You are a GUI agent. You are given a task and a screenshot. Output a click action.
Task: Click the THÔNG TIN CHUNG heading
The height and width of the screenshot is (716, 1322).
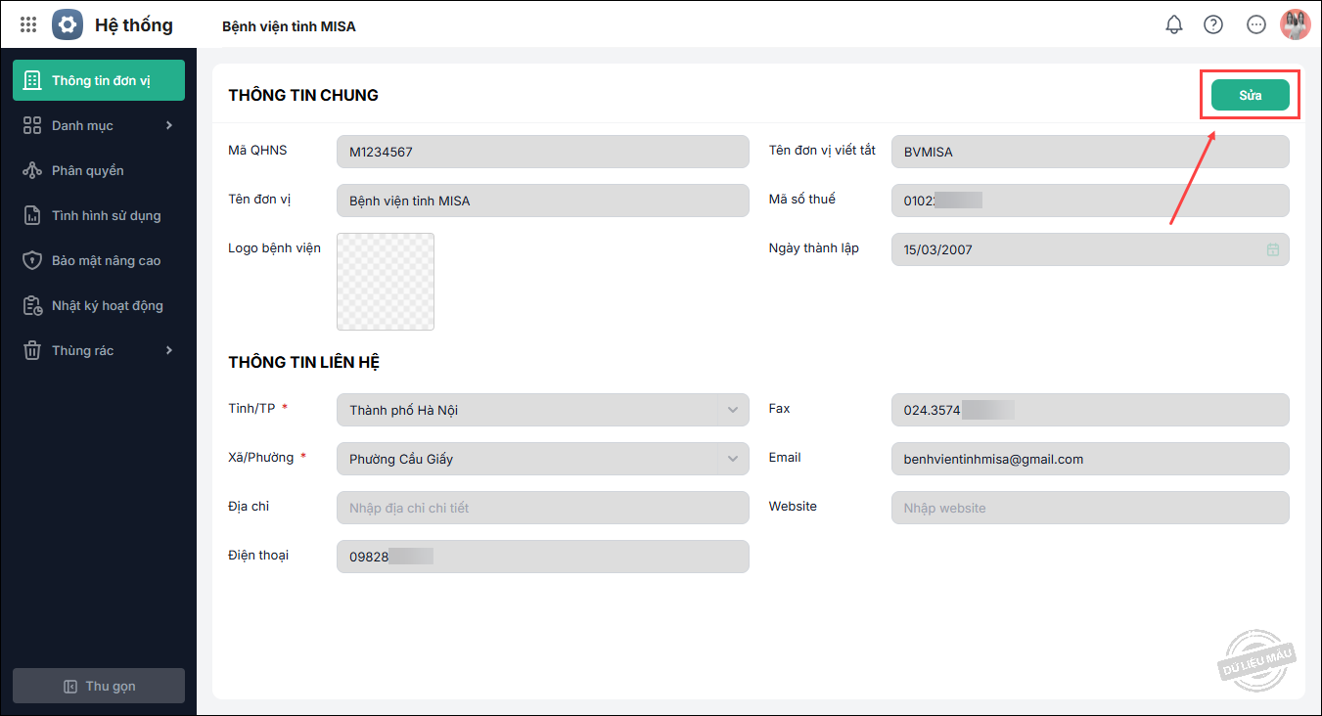tap(303, 95)
